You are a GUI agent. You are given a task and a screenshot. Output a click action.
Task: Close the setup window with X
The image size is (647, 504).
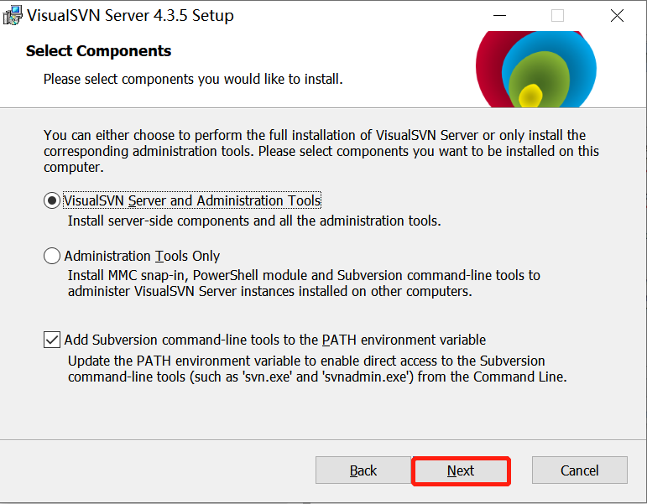(x=617, y=16)
